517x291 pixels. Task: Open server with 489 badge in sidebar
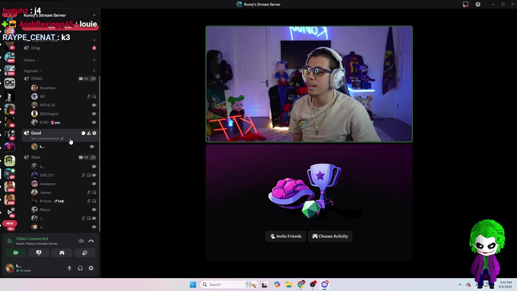point(10,57)
